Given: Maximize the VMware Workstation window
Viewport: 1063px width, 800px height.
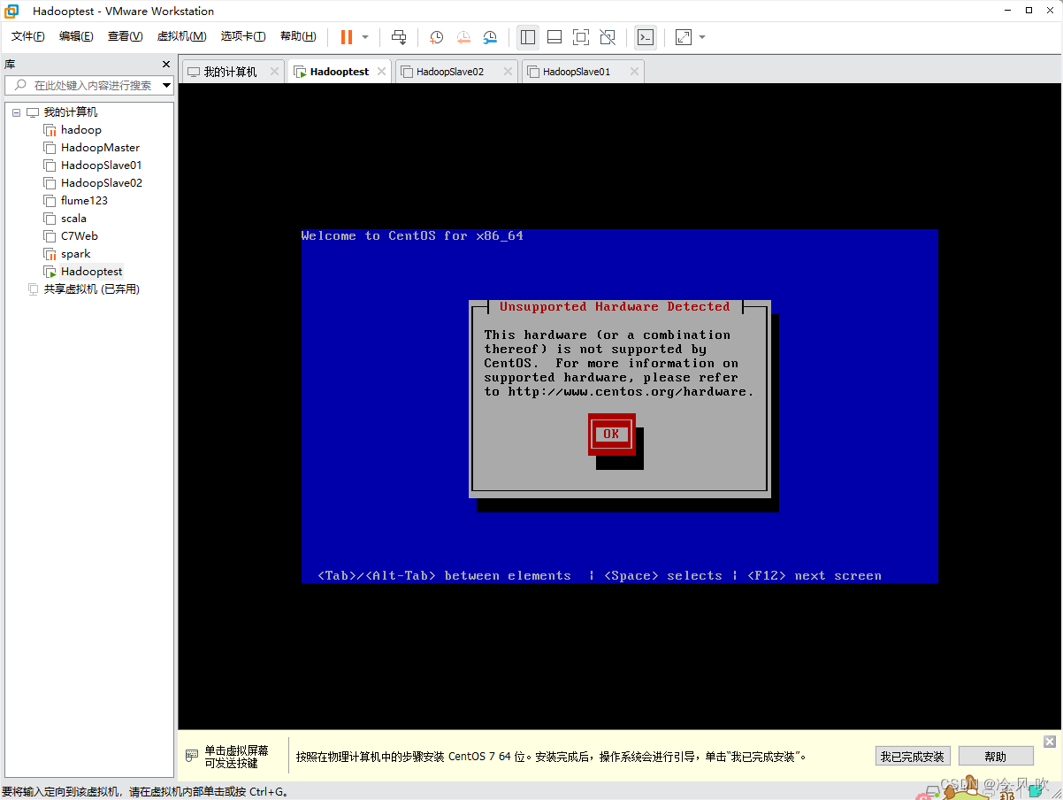Looking at the screenshot, I should (x=1029, y=11).
